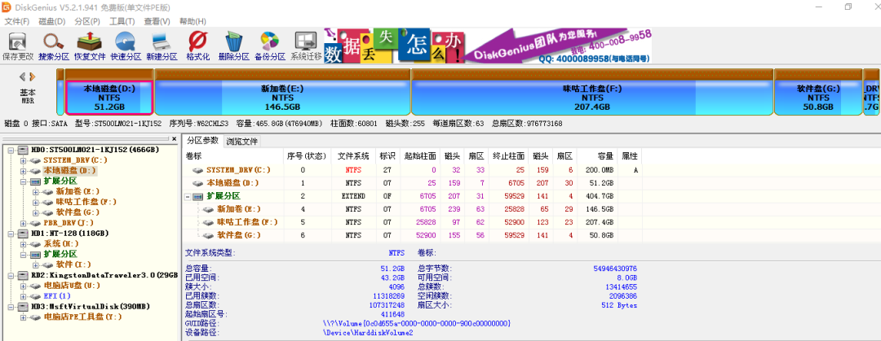Open the 磁盘(D) menu
The width and height of the screenshot is (881, 341).
click(51, 21)
